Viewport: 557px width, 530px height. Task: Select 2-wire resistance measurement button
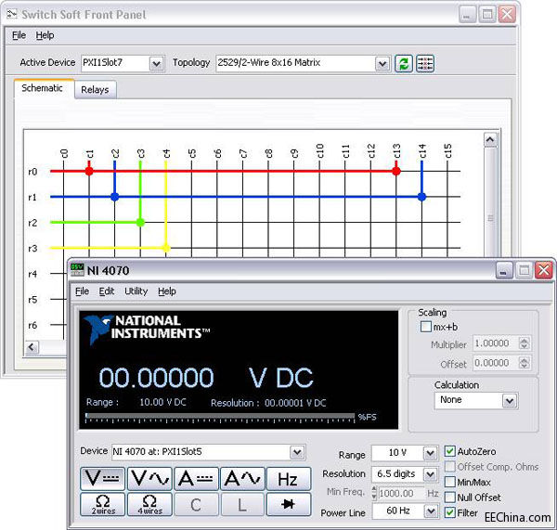click(x=103, y=504)
